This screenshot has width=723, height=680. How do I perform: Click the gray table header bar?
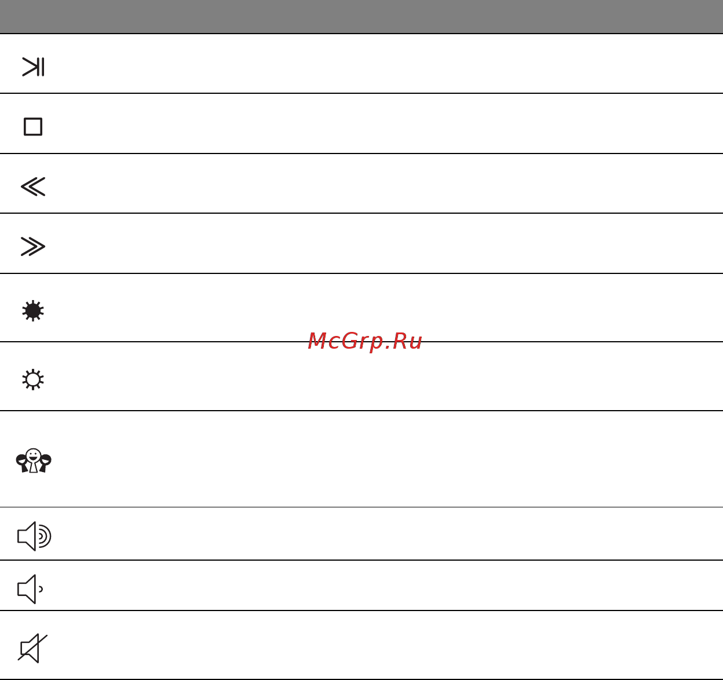pos(362,16)
